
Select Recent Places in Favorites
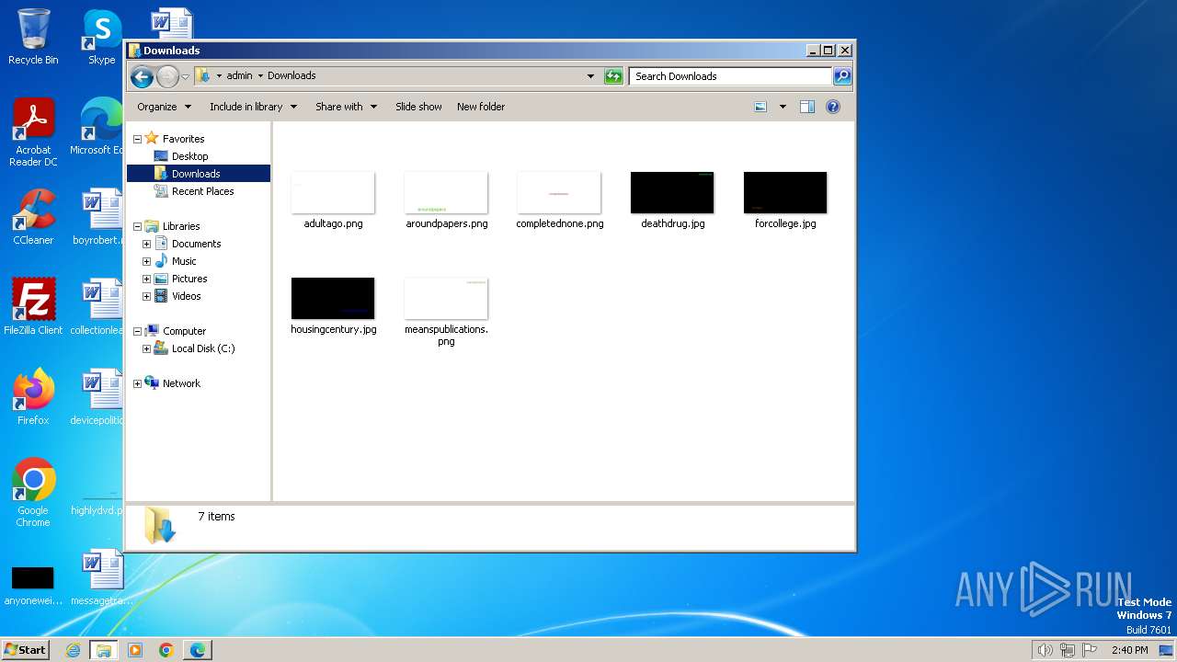[202, 191]
